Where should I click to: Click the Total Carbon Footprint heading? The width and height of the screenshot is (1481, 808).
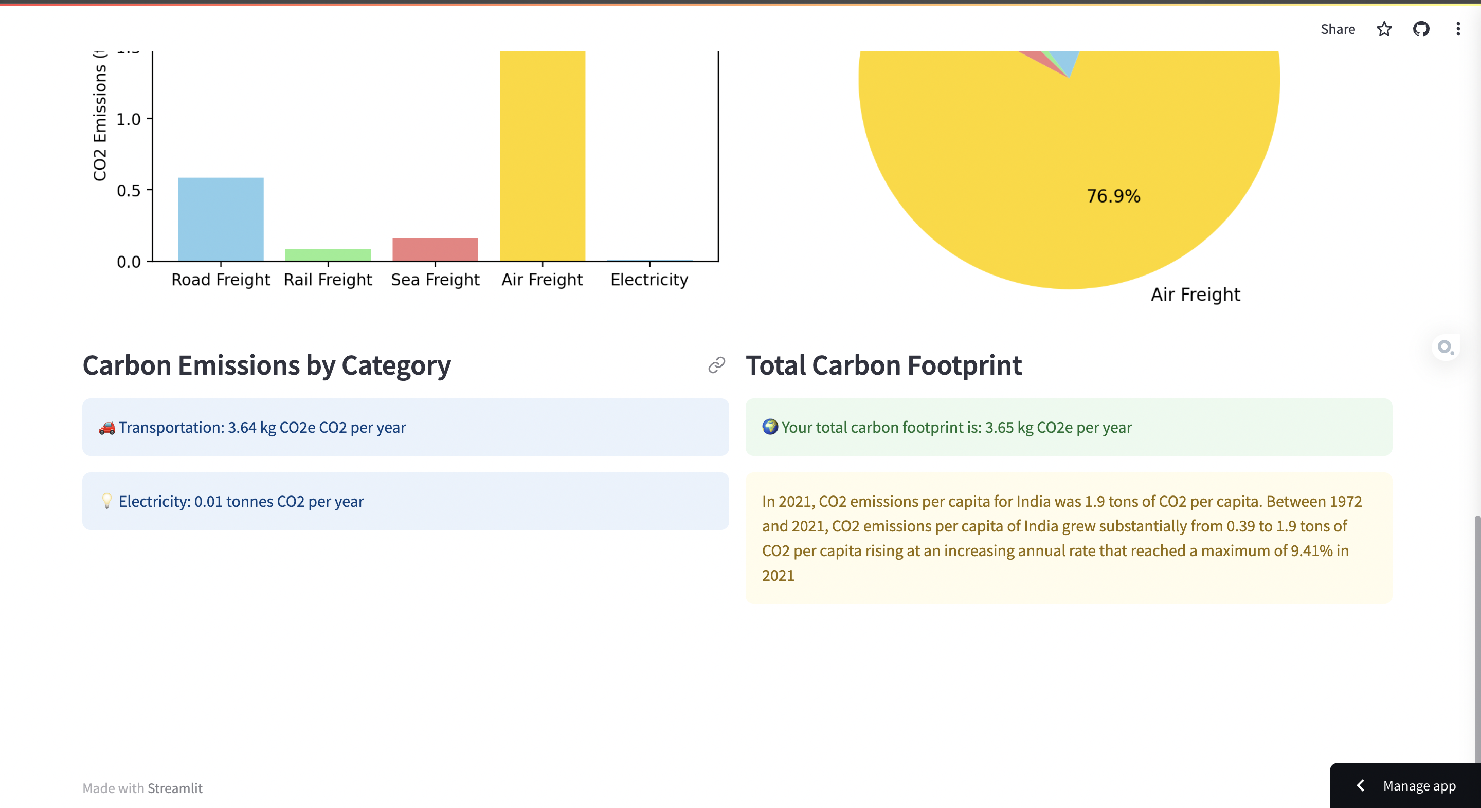pyautogui.click(x=883, y=365)
